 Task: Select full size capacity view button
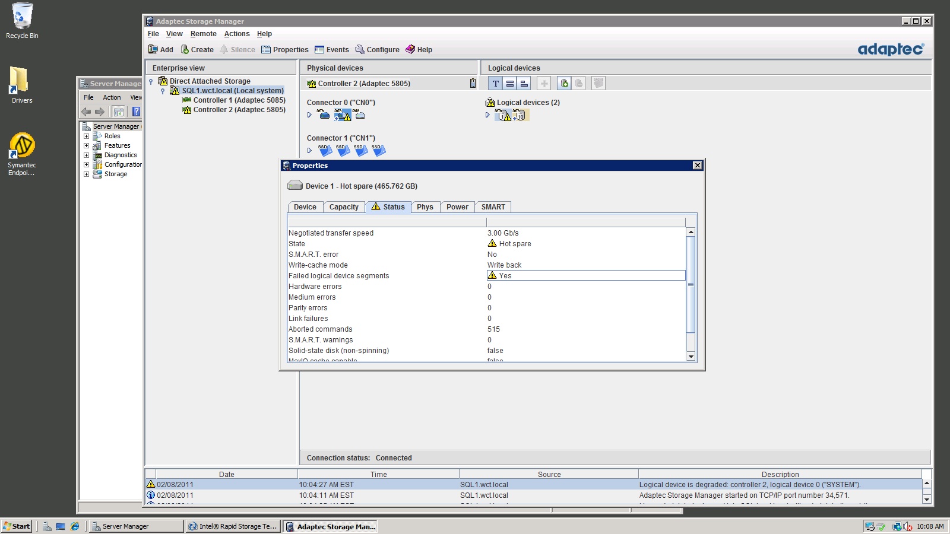[x=509, y=84]
